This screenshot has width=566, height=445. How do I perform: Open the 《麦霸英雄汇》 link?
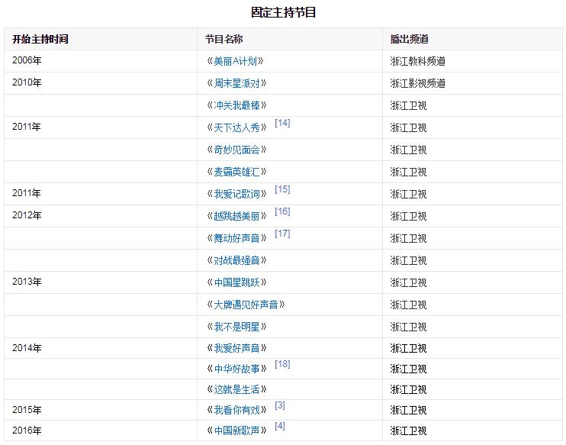pyautogui.click(x=236, y=172)
